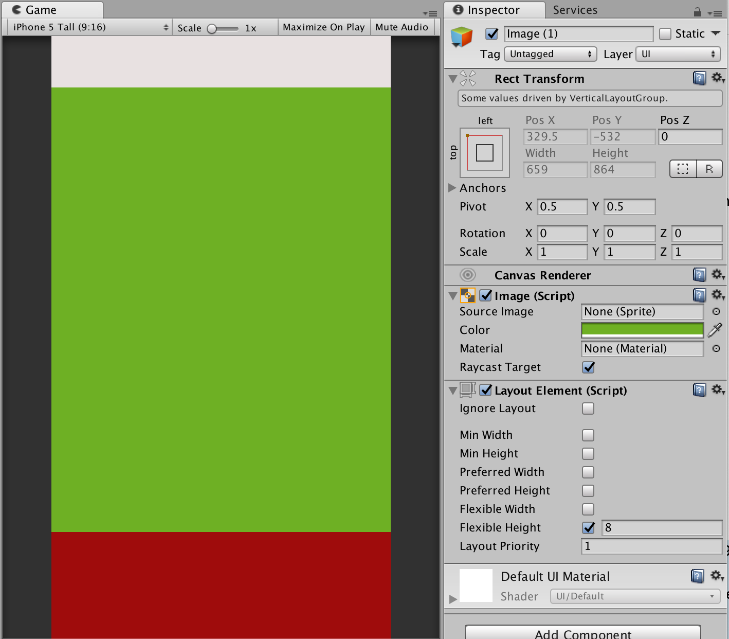Open Default UI Material help icon
This screenshot has width=729, height=639.
(698, 576)
